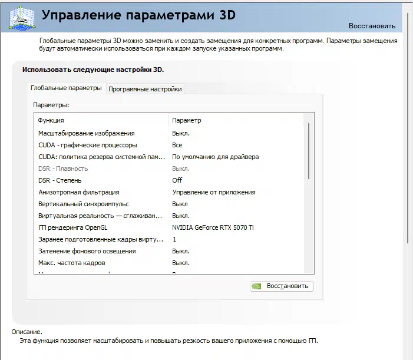
Task: Click the Восстановить link in the header
Action: [x=372, y=26]
